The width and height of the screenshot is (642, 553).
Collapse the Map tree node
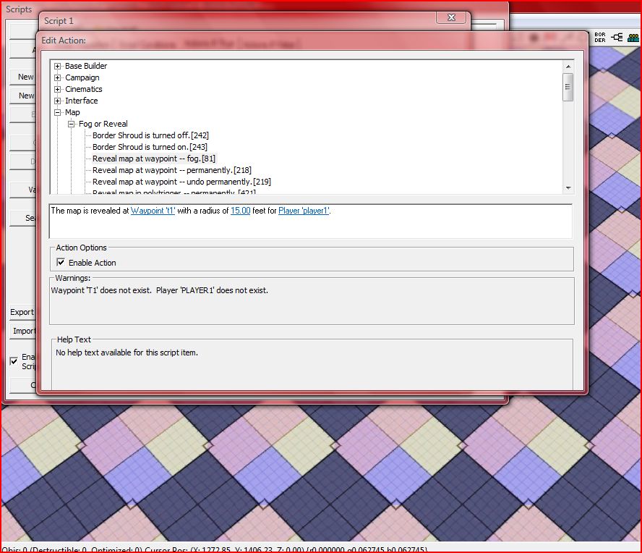[58, 112]
